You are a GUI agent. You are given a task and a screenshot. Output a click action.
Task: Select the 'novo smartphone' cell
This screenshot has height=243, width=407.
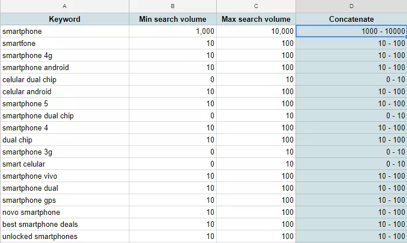tap(64, 212)
